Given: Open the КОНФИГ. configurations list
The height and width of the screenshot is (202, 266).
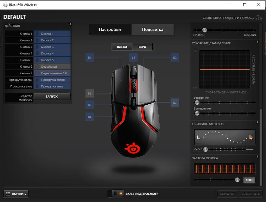Looking at the screenshot, I should [x=16, y=193].
